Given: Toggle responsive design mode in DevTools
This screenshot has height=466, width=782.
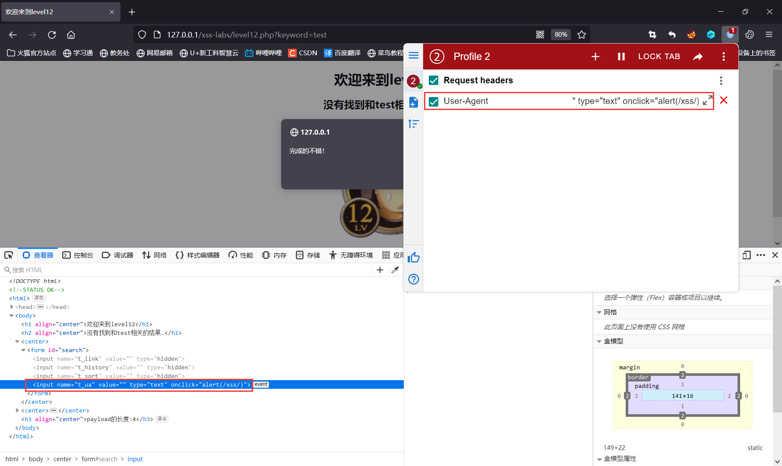Looking at the screenshot, I should 747,255.
